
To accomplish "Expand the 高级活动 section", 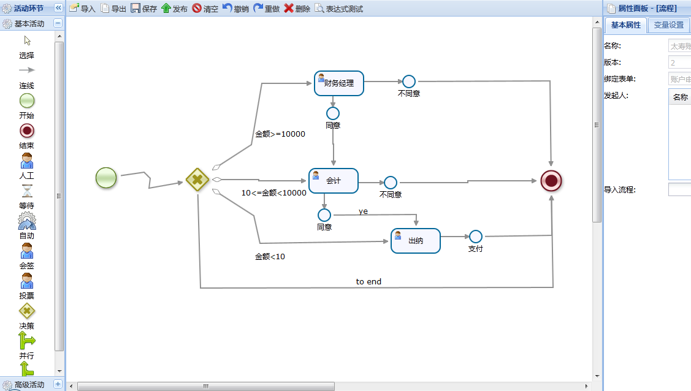I will pyautogui.click(x=58, y=384).
